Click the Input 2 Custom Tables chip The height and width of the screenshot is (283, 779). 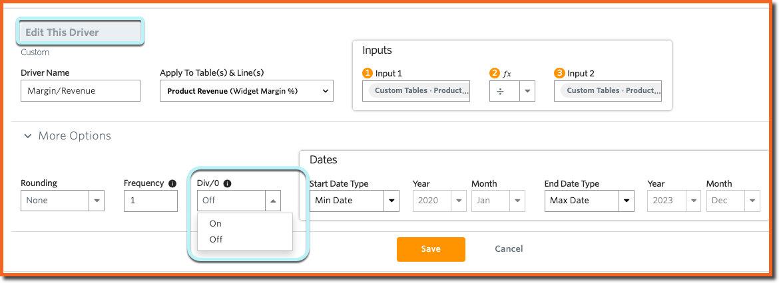[611, 91]
